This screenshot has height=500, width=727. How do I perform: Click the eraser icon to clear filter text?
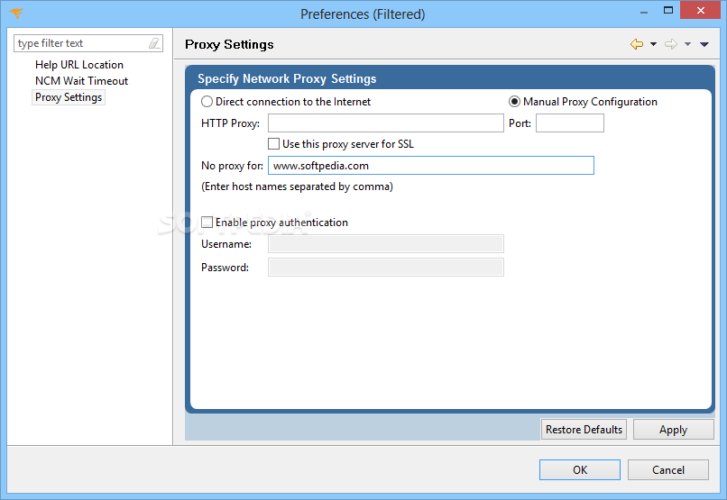154,43
